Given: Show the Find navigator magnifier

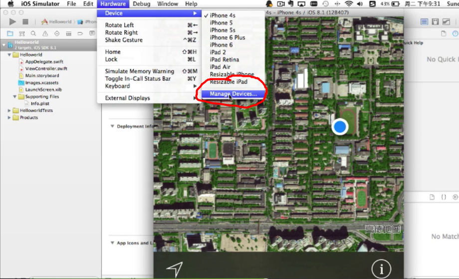Looking at the screenshot, I should click(x=33, y=33).
